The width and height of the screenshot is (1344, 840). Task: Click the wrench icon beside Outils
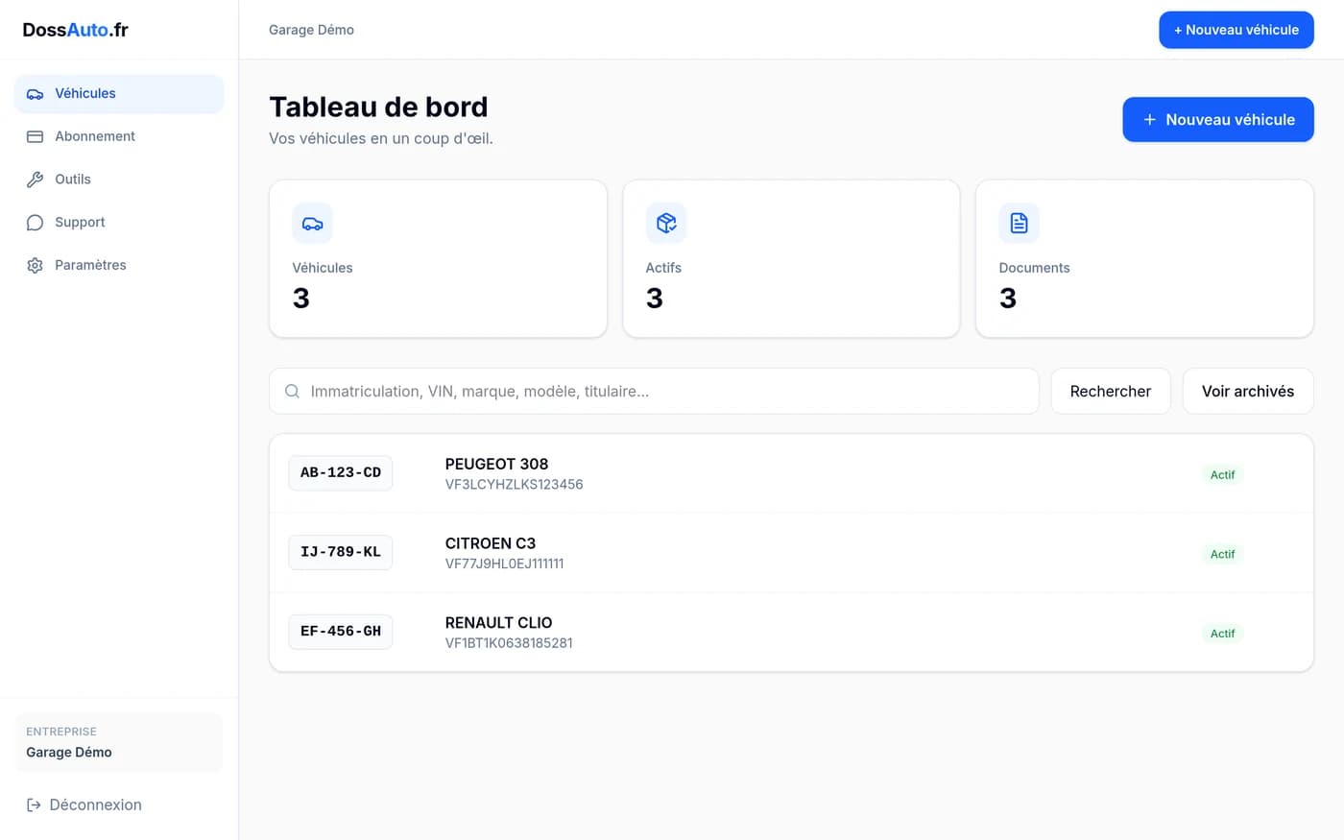point(35,180)
